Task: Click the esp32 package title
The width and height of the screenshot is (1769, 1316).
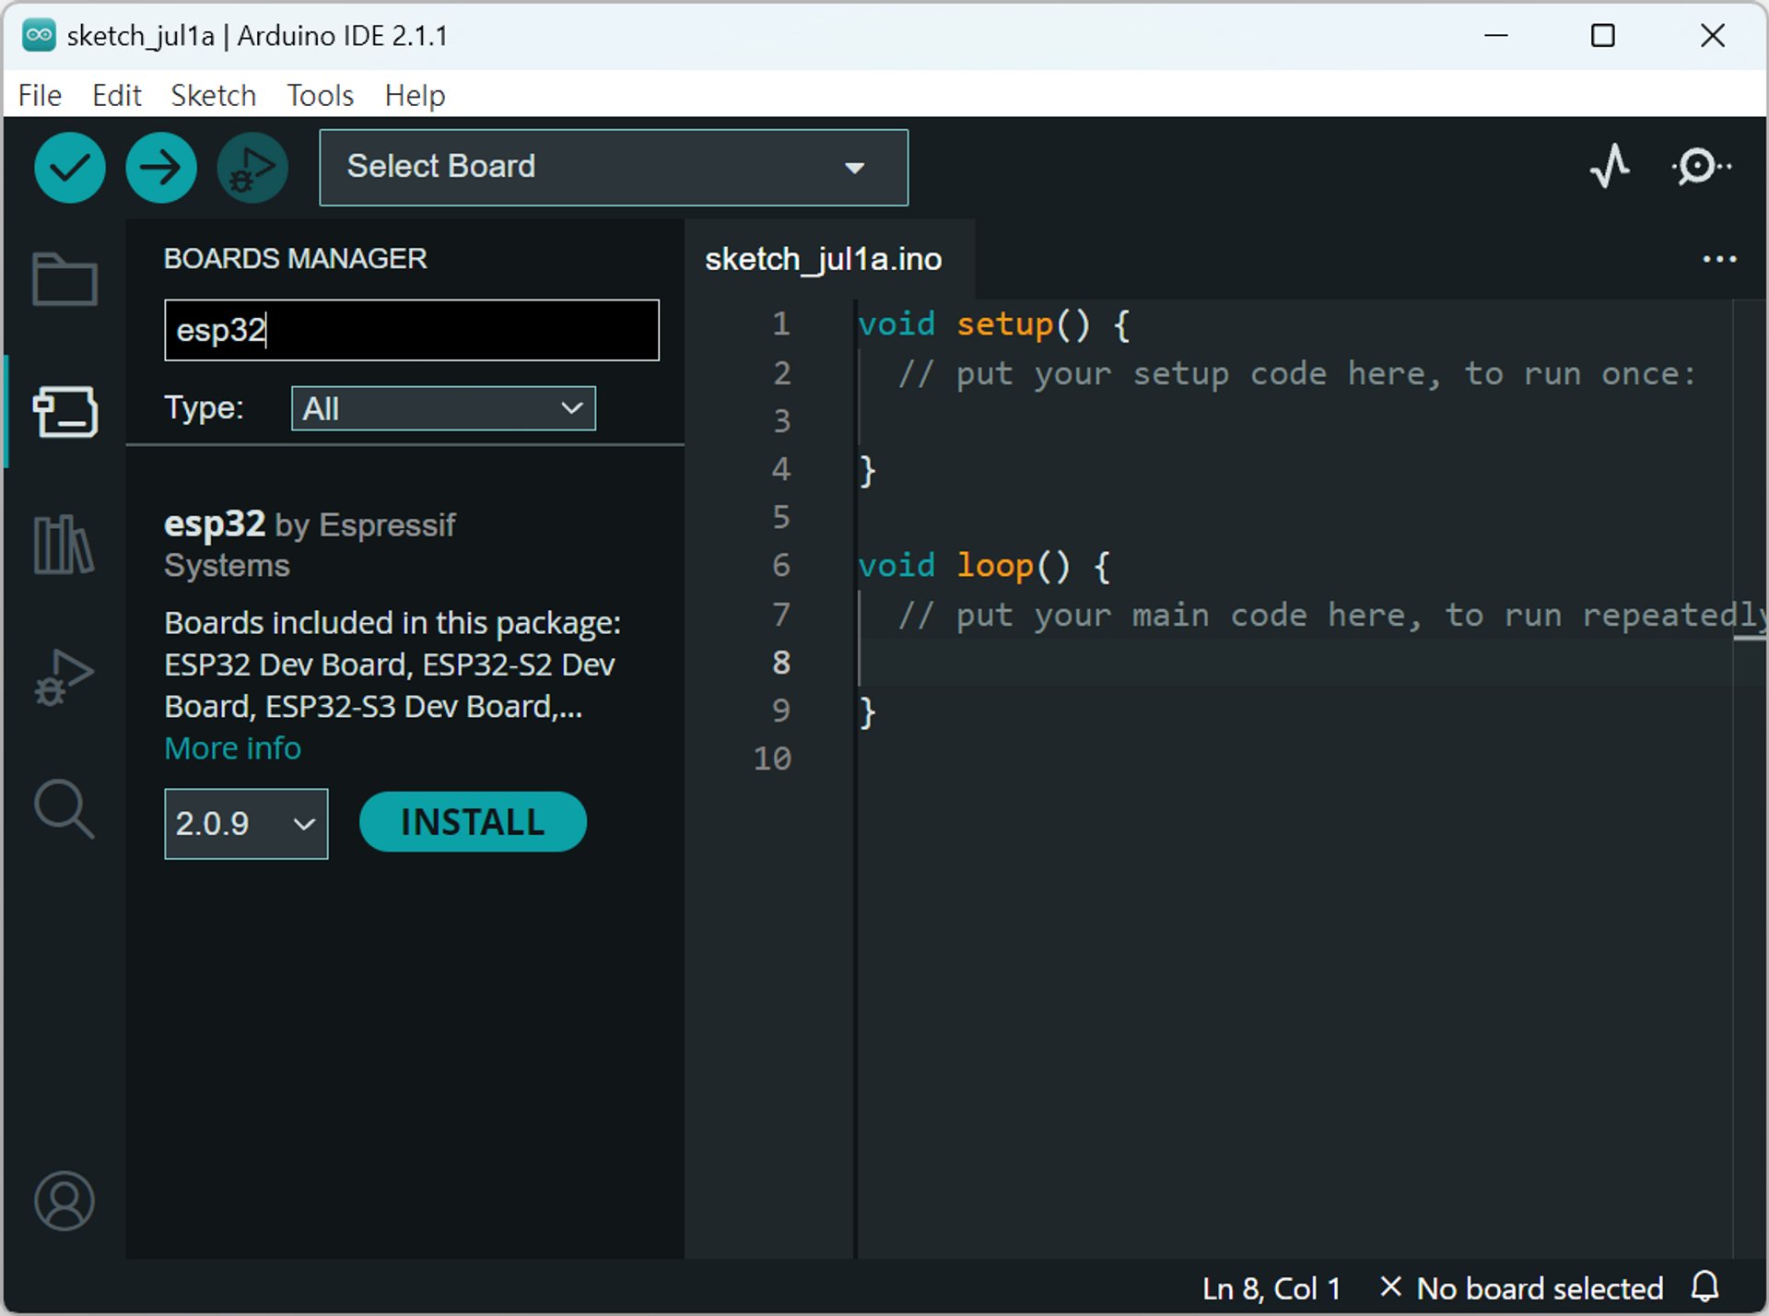Action: (215, 523)
